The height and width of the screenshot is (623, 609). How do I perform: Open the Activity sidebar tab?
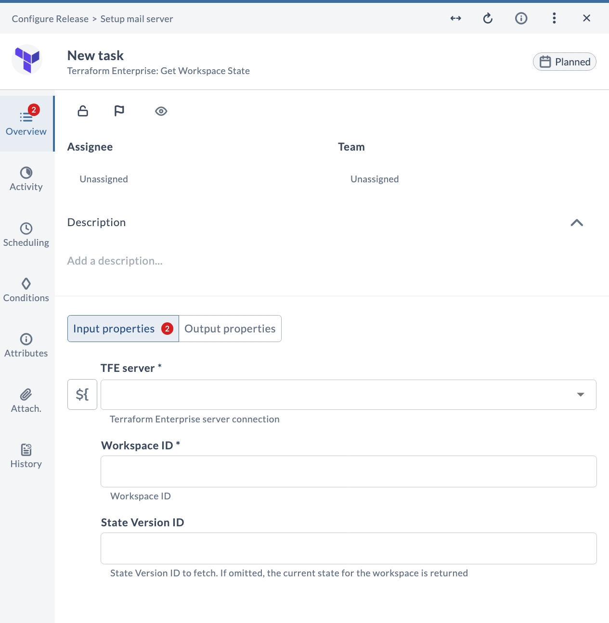click(26, 179)
